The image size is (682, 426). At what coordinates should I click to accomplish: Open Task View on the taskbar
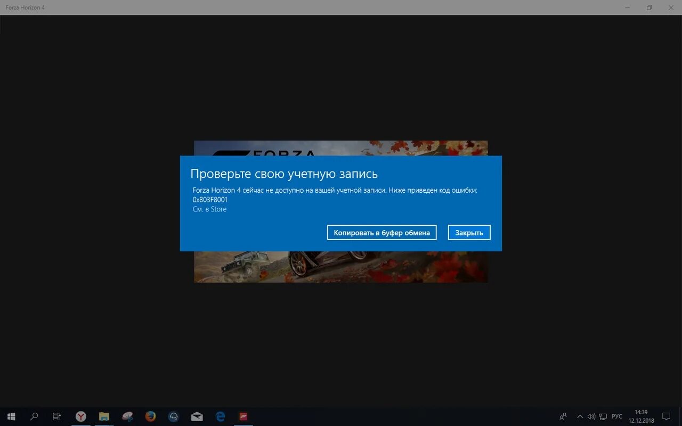(x=57, y=416)
